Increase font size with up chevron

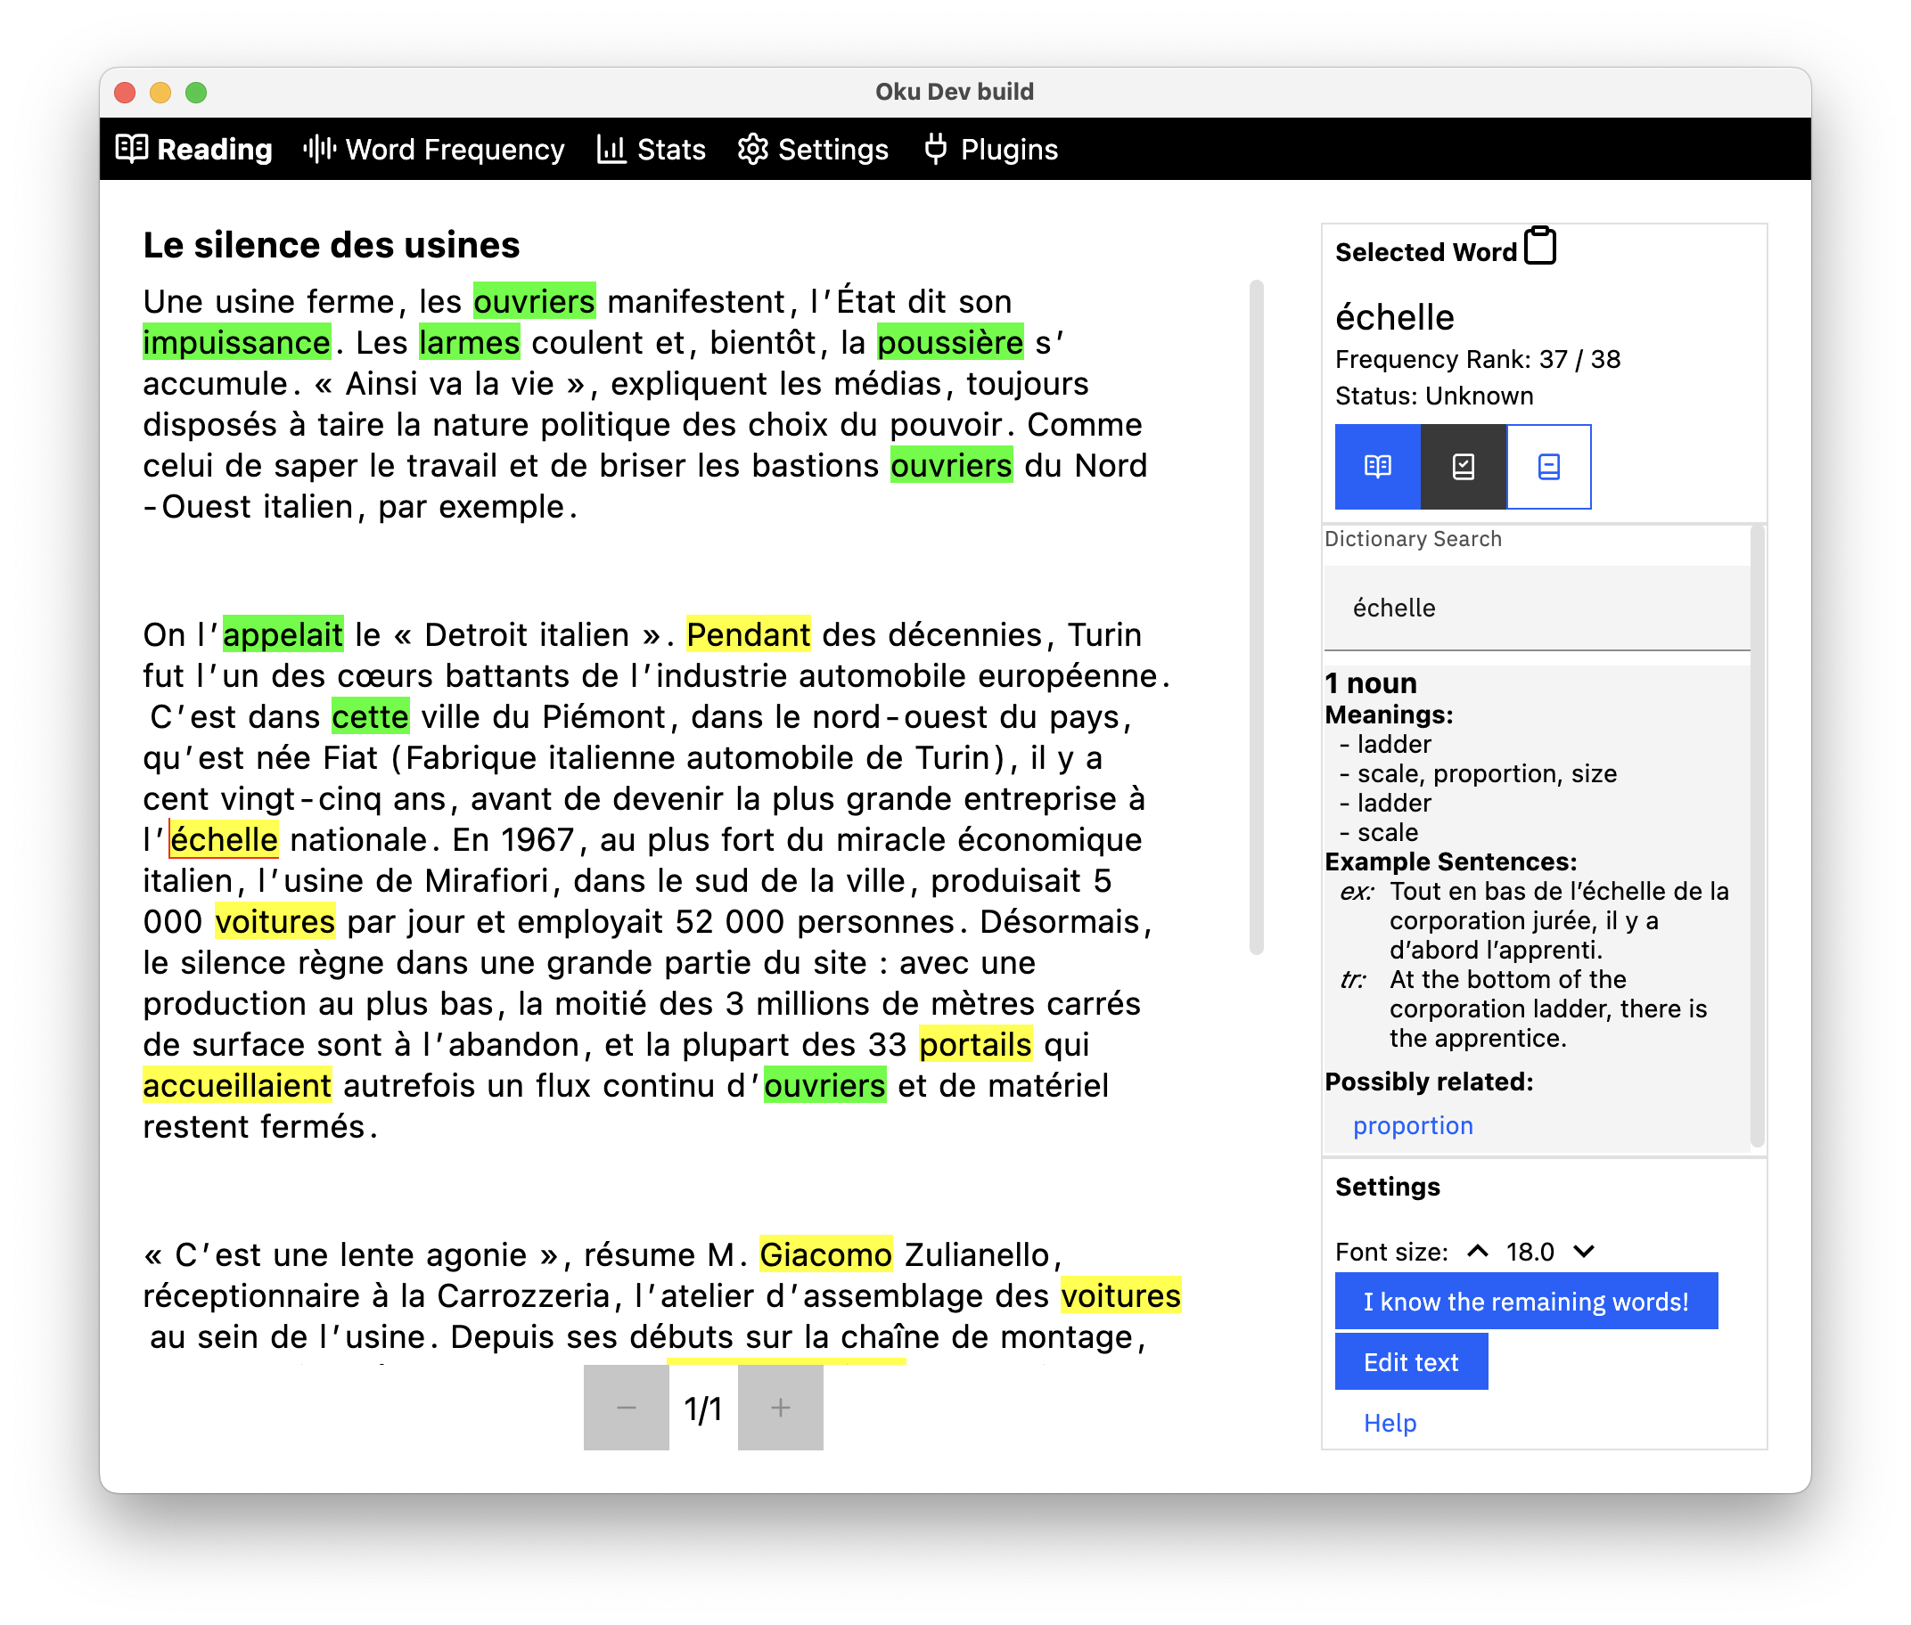tap(1477, 1251)
